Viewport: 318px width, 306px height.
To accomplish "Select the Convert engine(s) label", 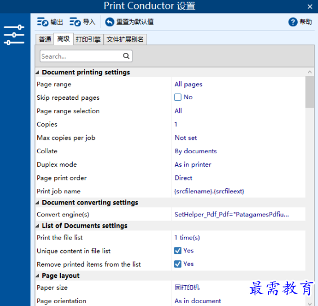I will click(x=63, y=214).
